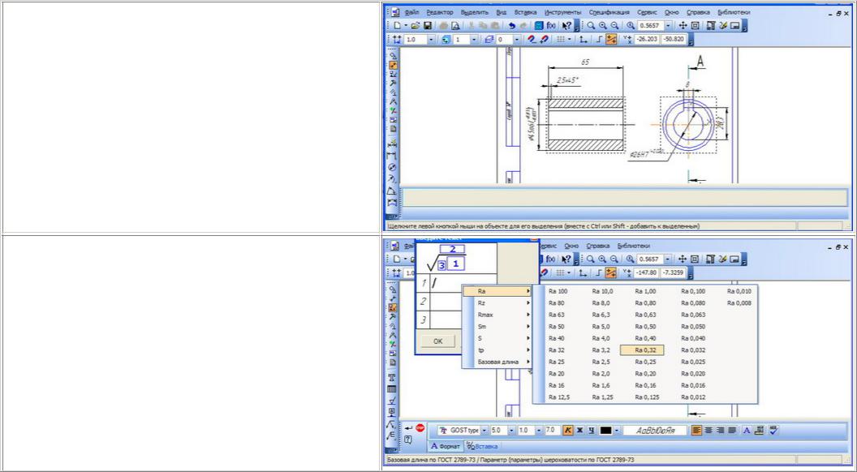Screen dimensions: 857x472
Task: Click New document icon in the drawing-only window
Action: click(x=398, y=26)
